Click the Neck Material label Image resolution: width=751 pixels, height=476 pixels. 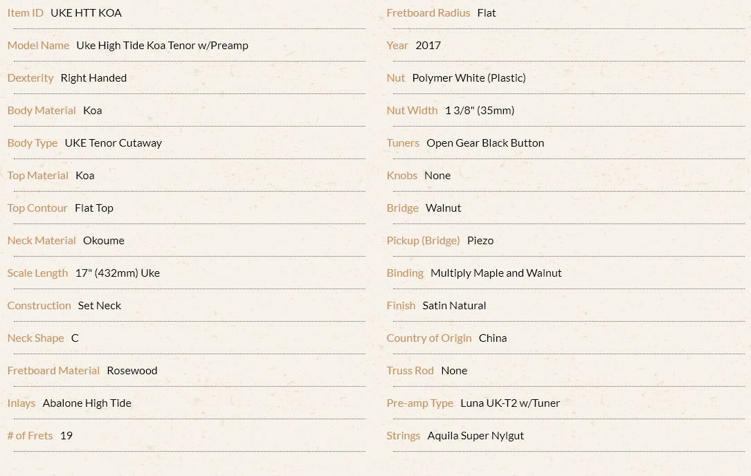click(42, 240)
